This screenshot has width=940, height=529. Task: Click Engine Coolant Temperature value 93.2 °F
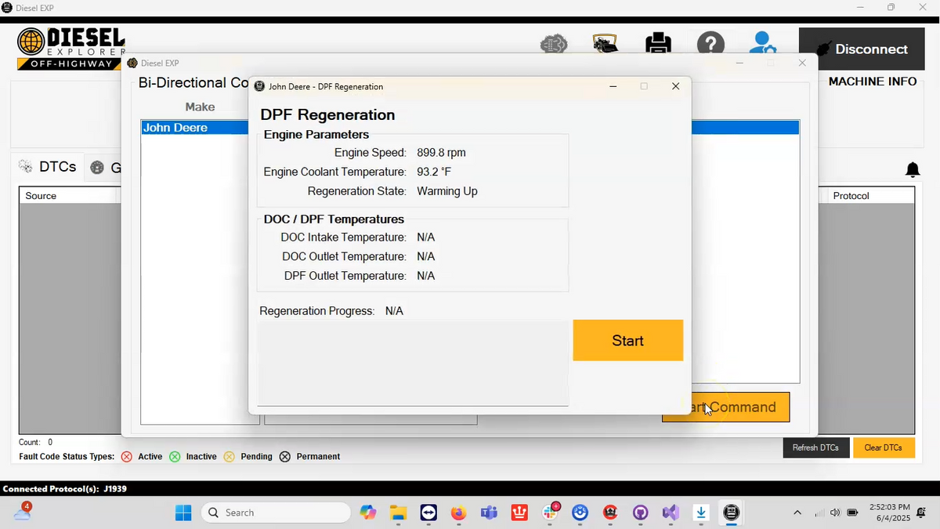tap(434, 172)
